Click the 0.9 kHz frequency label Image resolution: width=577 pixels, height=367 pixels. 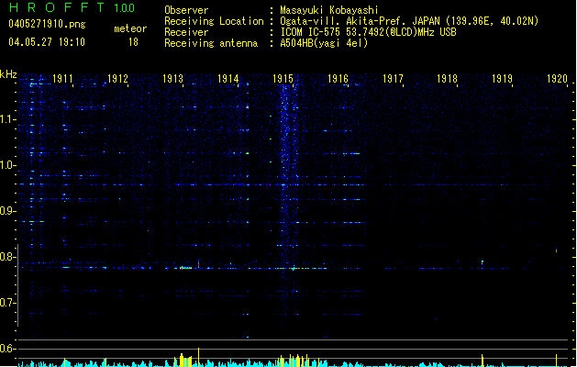pyautogui.click(x=8, y=211)
